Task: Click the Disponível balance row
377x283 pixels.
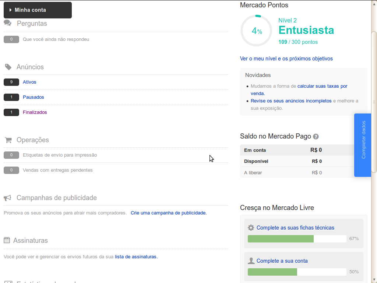Action: 297,161
